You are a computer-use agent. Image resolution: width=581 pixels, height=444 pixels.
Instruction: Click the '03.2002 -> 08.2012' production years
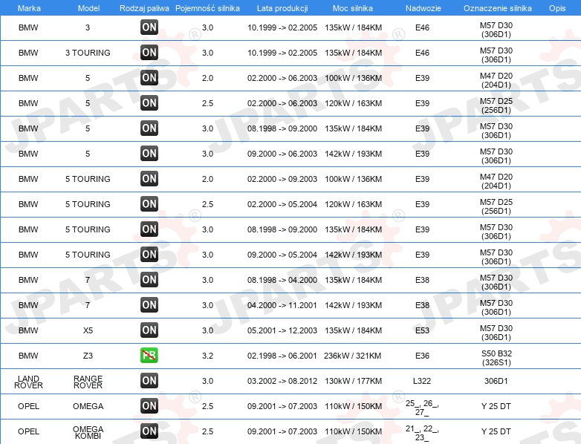(282, 381)
